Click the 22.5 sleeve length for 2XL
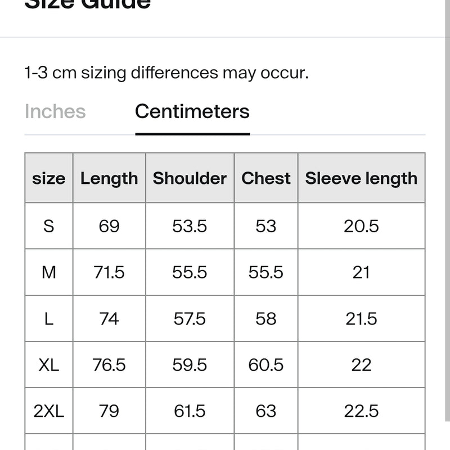This screenshot has height=450, width=450. click(361, 411)
